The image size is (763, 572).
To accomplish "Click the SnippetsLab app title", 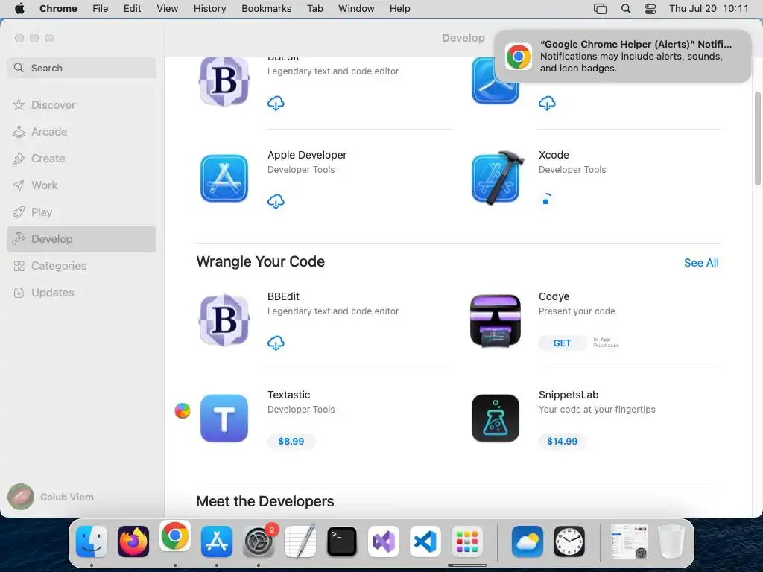I will (569, 395).
